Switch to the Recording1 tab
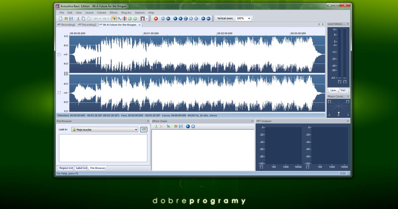Screen dimensions: 398x209 click(66, 25)
